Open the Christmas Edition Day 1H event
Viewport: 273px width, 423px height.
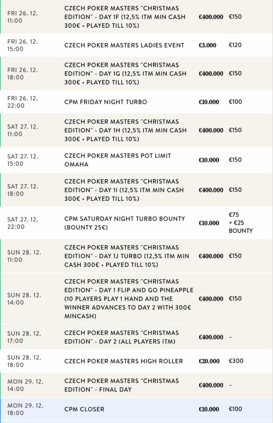[126, 130]
